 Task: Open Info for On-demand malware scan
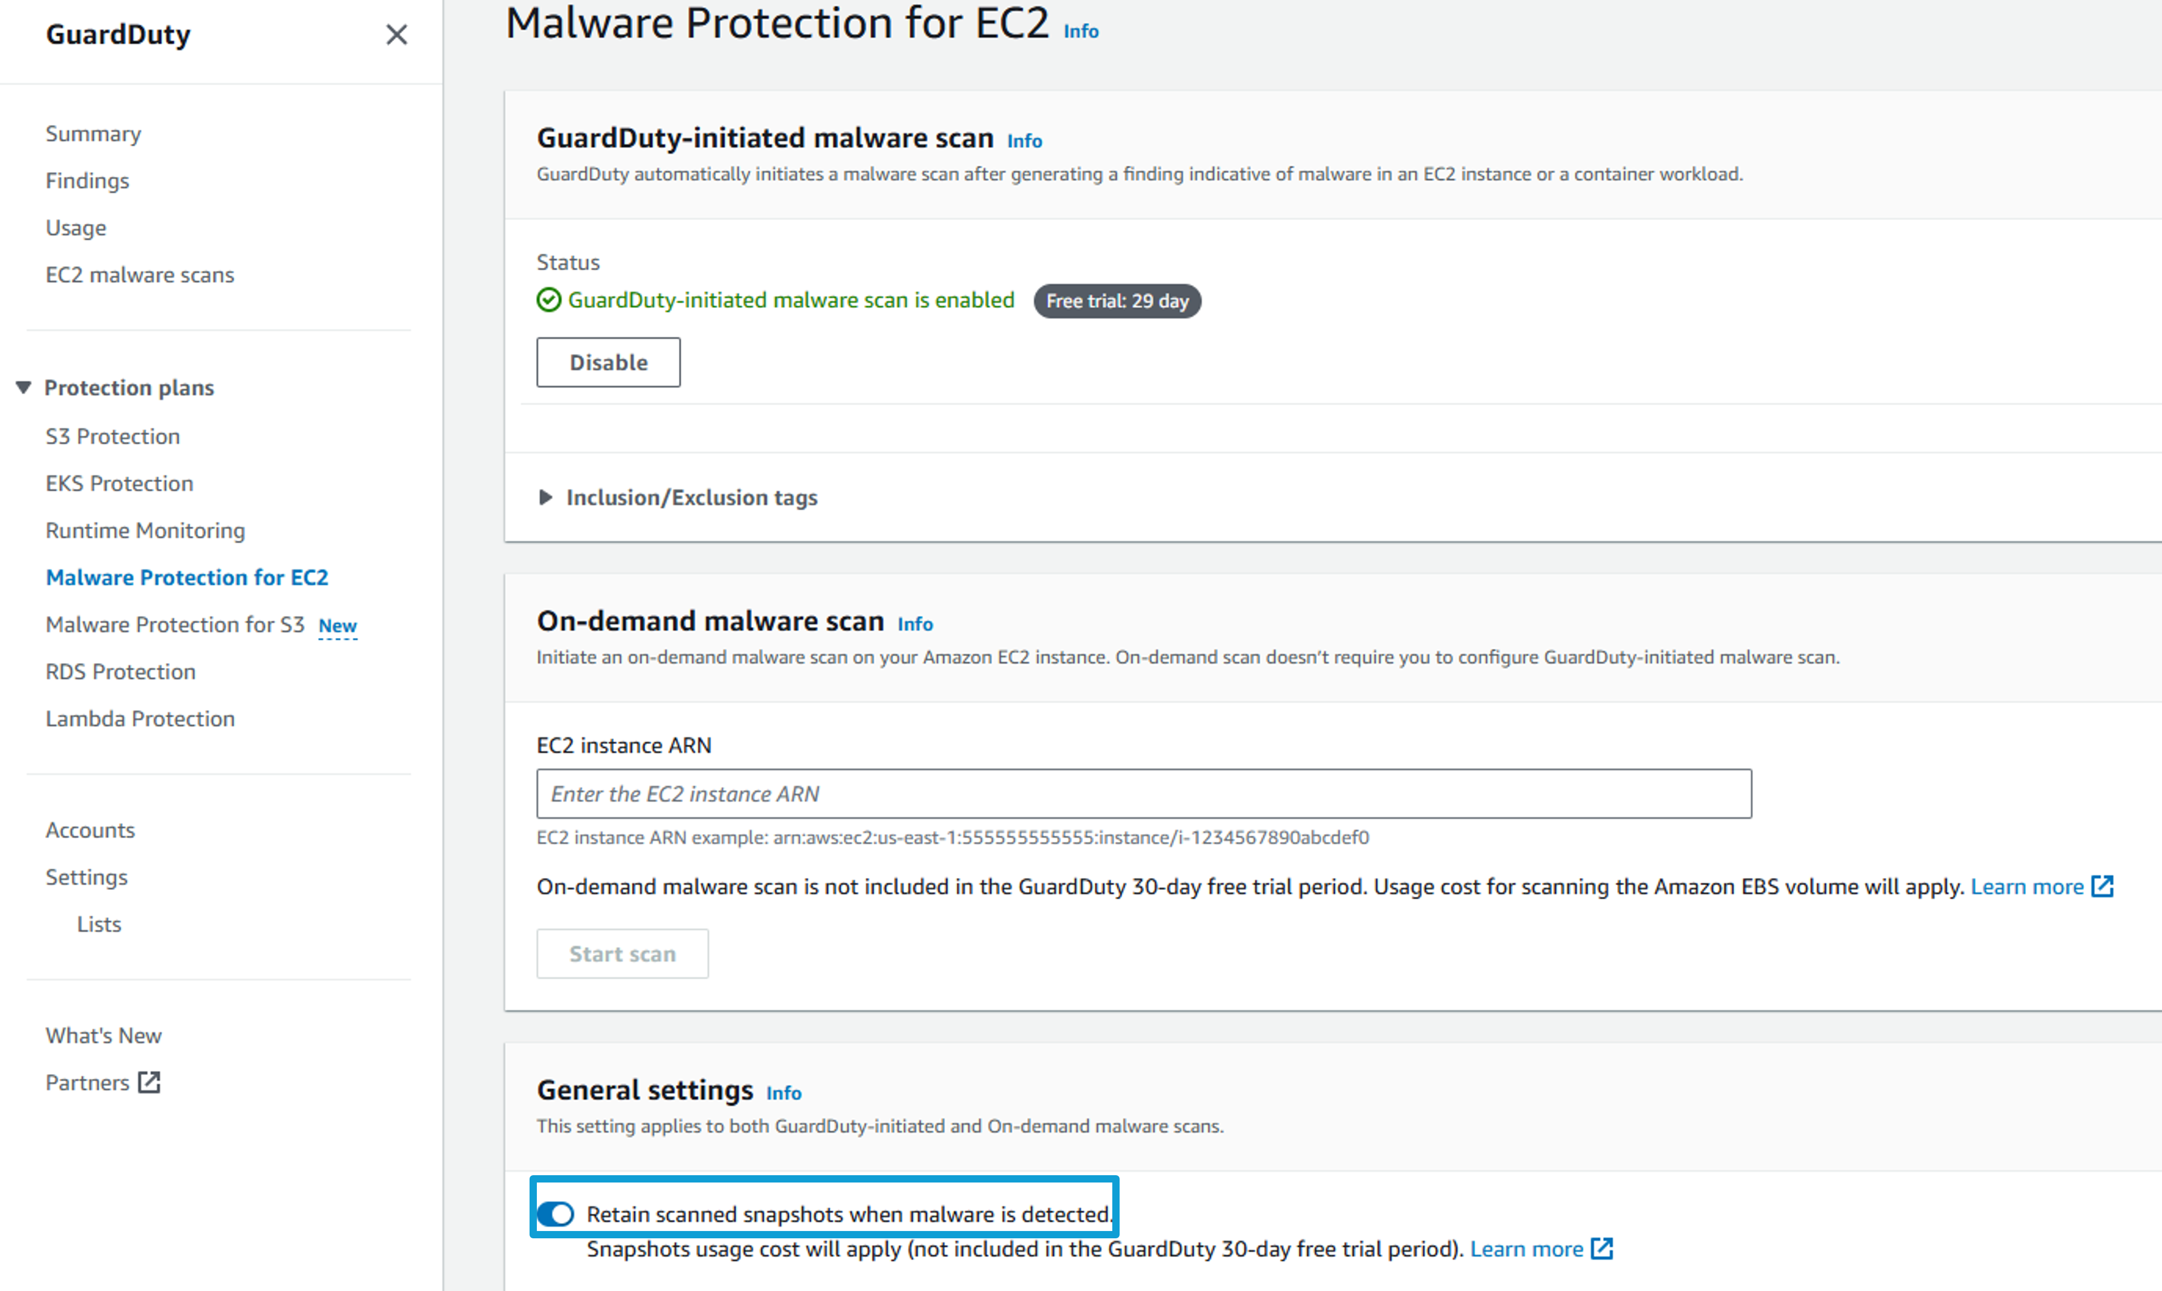pos(915,624)
